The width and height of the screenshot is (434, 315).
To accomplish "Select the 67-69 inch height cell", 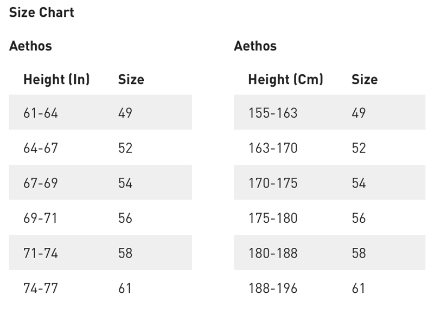I will click(41, 183).
